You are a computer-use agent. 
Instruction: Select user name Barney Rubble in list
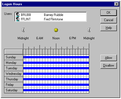click(54, 15)
